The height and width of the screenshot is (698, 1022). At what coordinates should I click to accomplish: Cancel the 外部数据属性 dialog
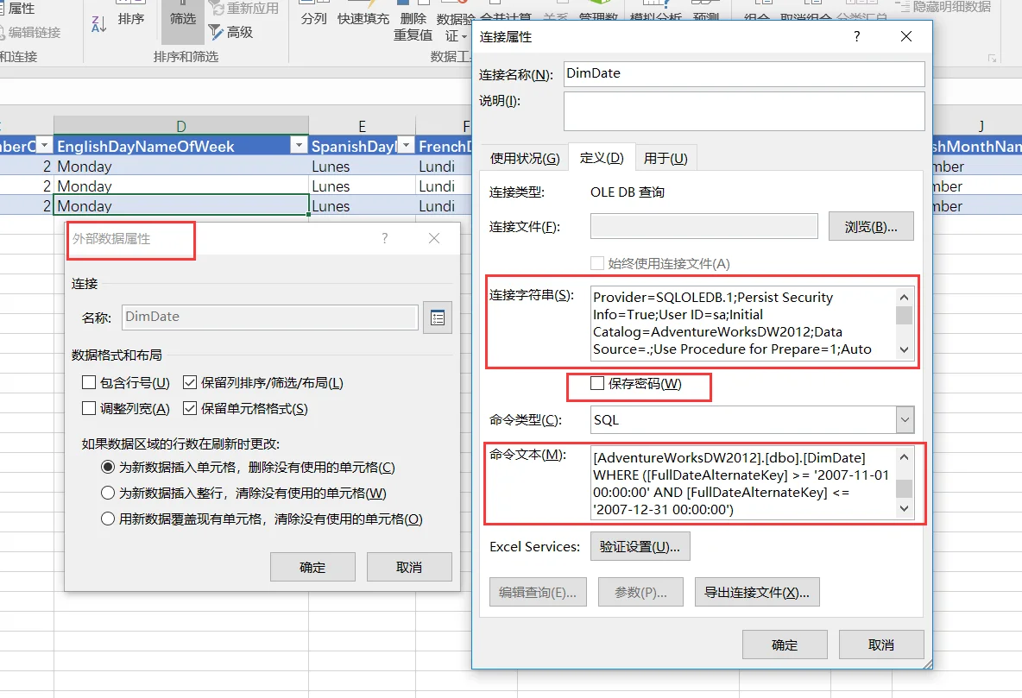tap(409, 567)
